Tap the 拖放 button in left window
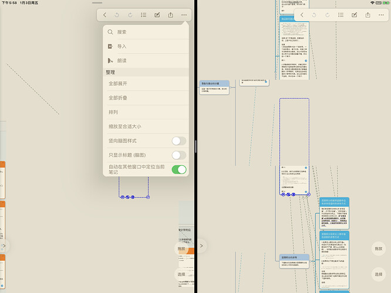Screen dimensions: 391x293 pos(181,248)
